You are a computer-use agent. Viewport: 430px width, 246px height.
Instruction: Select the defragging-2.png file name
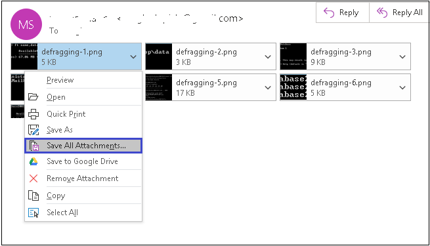coord(207,52)
